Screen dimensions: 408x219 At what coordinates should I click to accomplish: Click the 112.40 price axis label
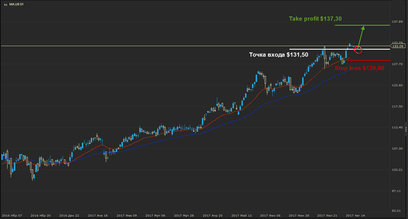click(397, 127)
